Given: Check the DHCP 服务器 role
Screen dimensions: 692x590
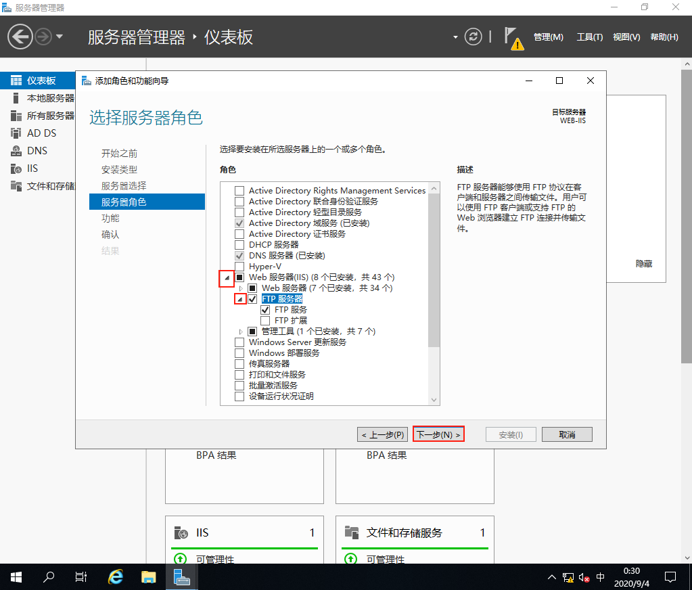Looking at the screenshot, I should pyautogui.click(x=239, y=244).
